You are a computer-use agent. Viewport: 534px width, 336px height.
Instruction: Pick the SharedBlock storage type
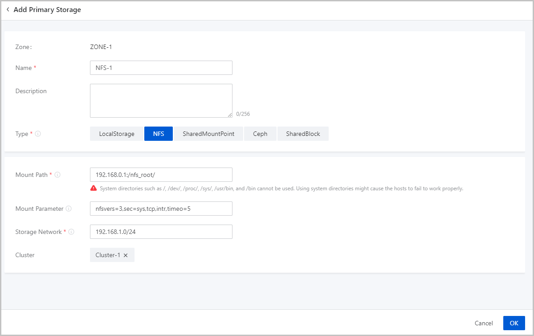tap(303, 134)
